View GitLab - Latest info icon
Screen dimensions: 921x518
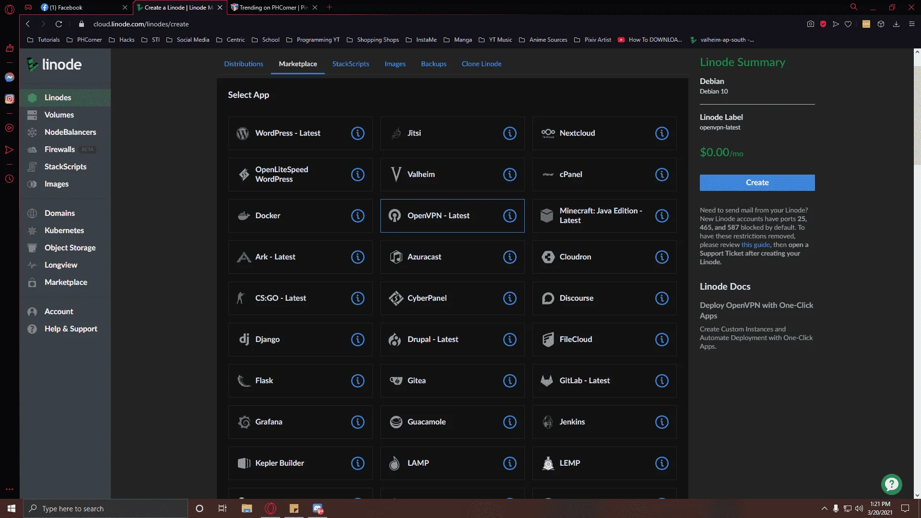tap(662, 381)
